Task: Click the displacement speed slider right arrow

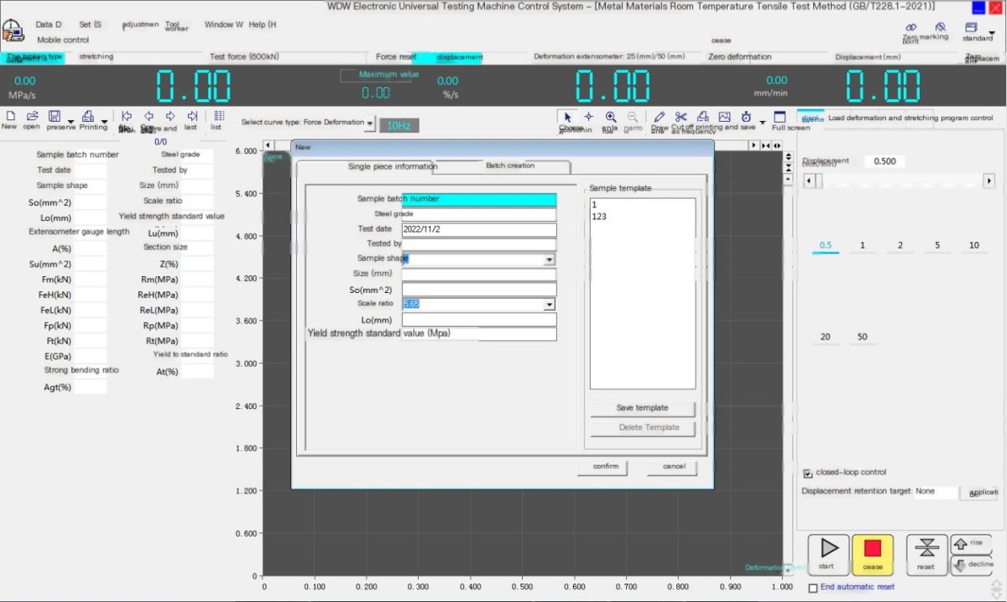Action: pos(989,181)
